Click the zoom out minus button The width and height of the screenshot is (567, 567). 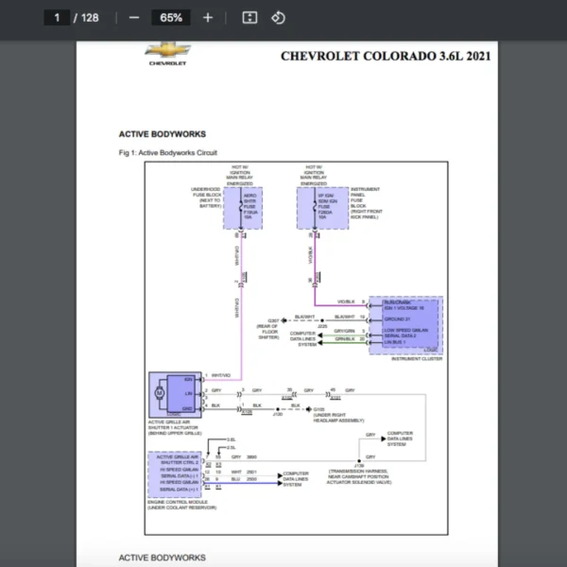pos(134,18)
